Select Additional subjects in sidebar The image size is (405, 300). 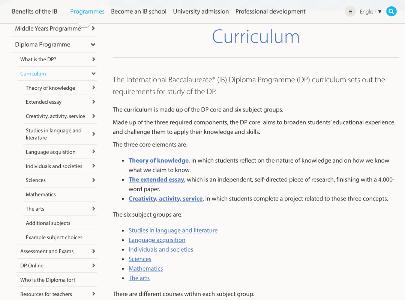(48, 223)
